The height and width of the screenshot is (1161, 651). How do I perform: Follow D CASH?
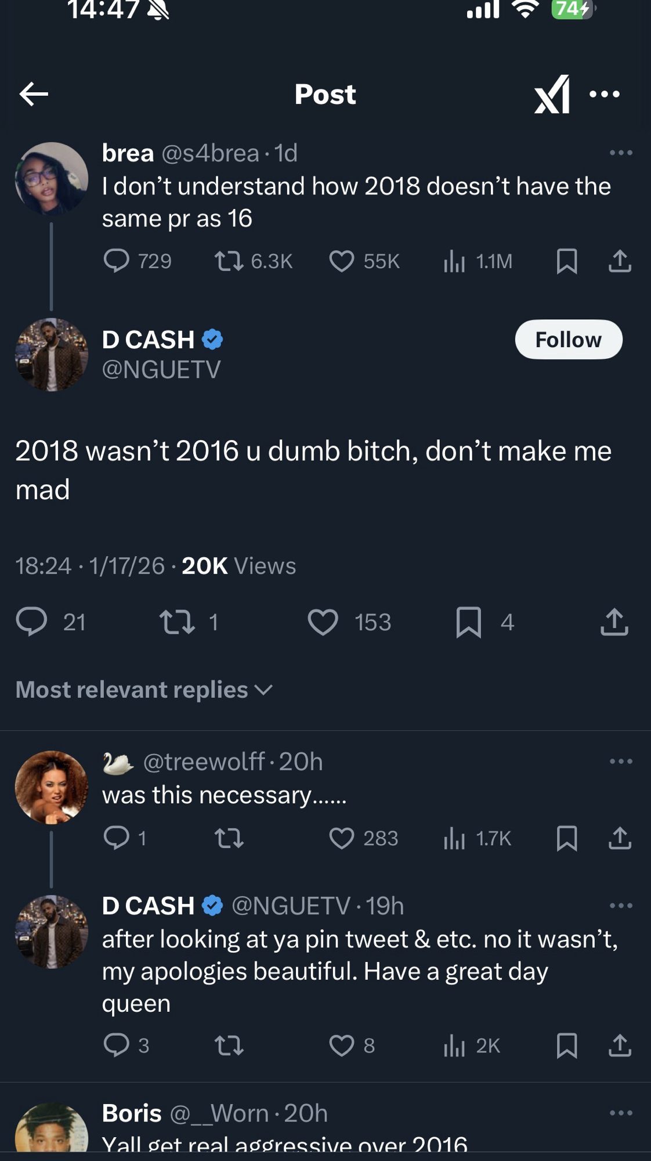pyautogui.click(x=568, y=340)
